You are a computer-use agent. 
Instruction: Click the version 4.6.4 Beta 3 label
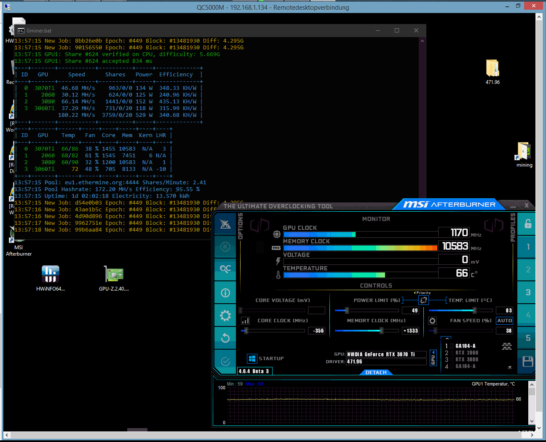pos(254,371)
